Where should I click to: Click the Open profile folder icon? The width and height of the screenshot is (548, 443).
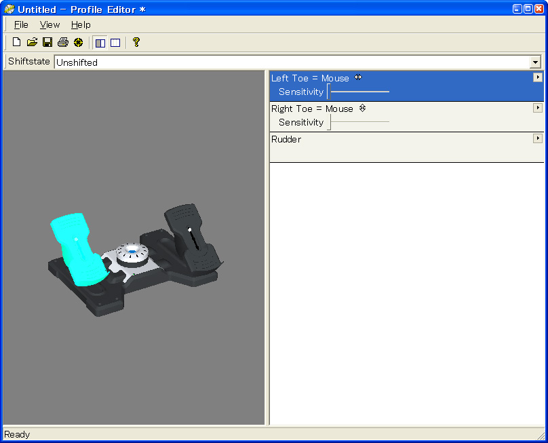tap(32, 43)
